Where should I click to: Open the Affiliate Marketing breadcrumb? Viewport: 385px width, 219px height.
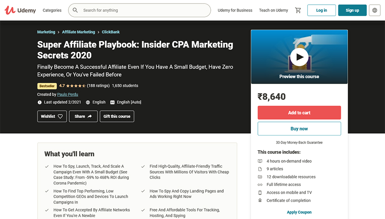coord(78,32)
